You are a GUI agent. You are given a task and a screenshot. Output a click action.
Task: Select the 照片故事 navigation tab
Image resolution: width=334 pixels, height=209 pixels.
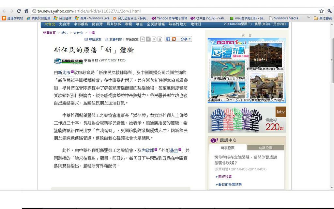114,24
